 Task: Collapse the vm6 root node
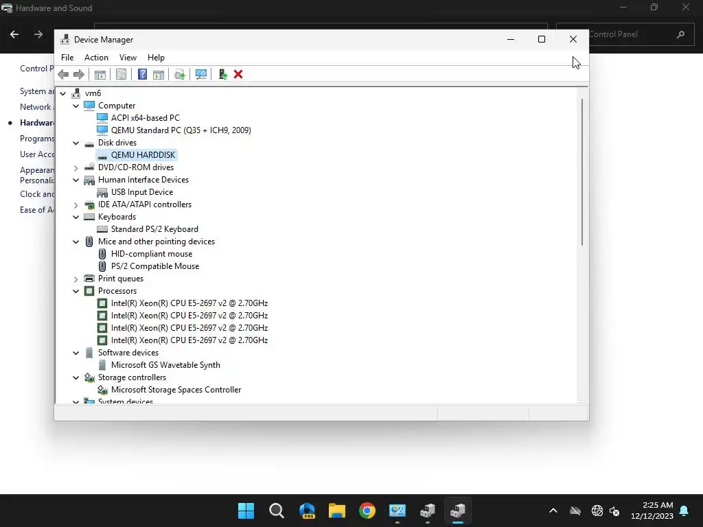tap(63, 93)
